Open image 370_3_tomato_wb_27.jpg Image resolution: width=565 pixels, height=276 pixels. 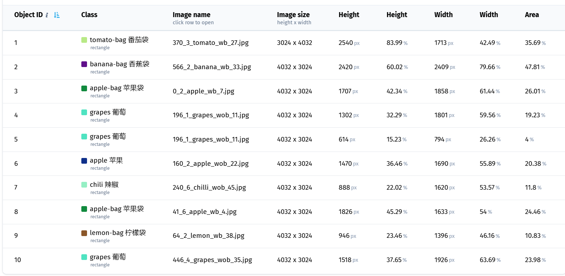point(210,43)
